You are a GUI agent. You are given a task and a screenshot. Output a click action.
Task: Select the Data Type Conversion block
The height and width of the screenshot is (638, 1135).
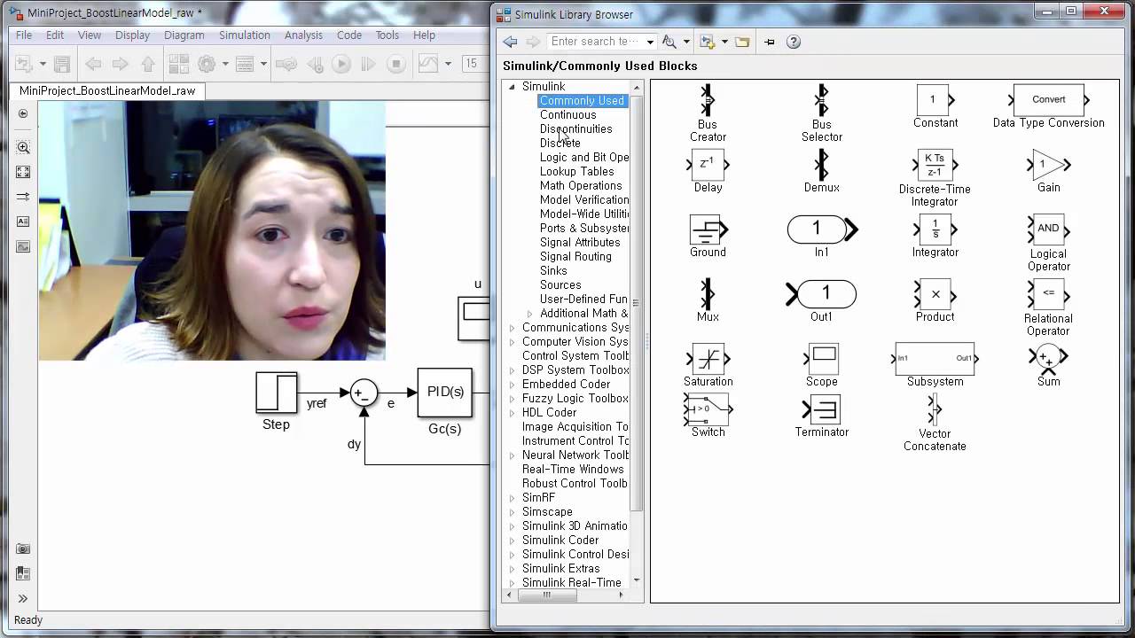pos(1048,100)
